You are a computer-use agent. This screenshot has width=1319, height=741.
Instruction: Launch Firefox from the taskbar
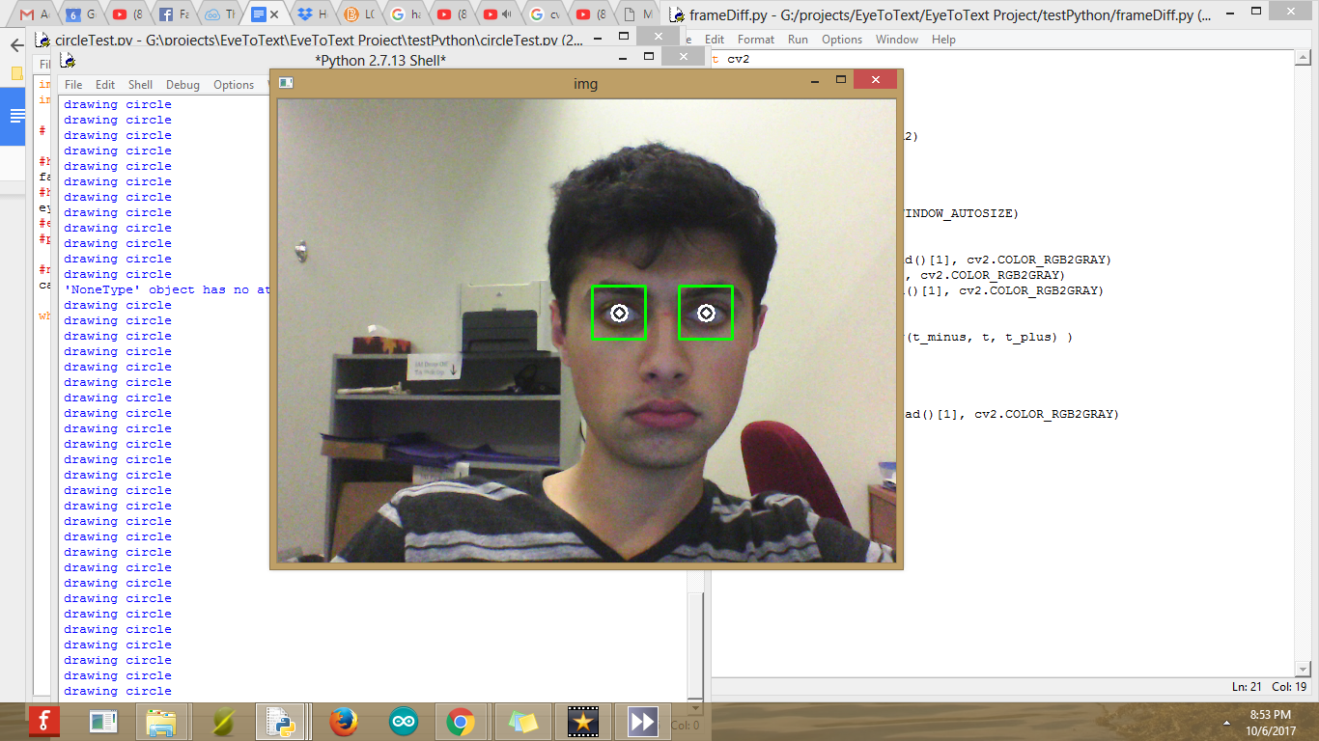(x=344, y=721)
